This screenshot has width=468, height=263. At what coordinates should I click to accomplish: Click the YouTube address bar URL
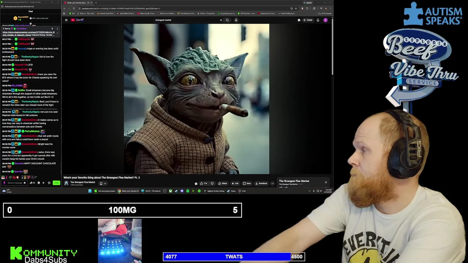coord(121,8)
